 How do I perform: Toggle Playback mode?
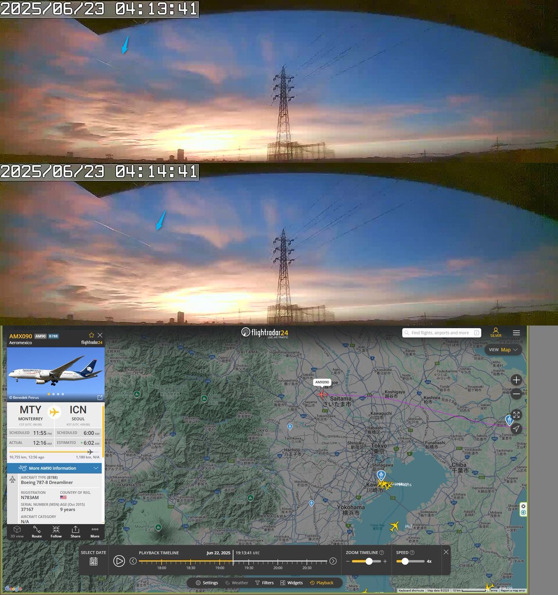tap(322, 583)
